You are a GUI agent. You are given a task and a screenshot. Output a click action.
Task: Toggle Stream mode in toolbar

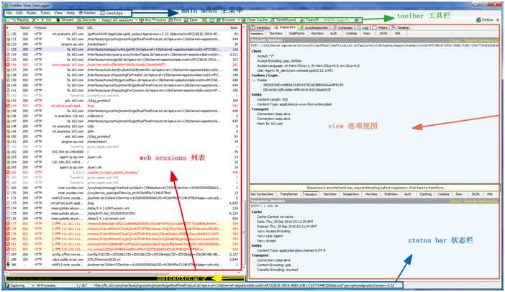click(x=65, y=20)
